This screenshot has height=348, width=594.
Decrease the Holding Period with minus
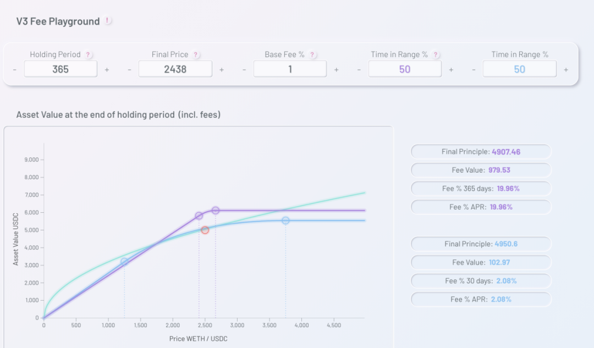click(15, 70)
